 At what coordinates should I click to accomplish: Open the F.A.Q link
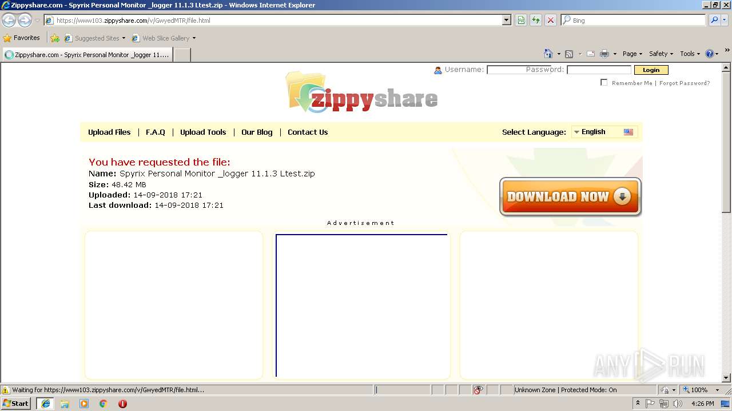pos(156,132)
